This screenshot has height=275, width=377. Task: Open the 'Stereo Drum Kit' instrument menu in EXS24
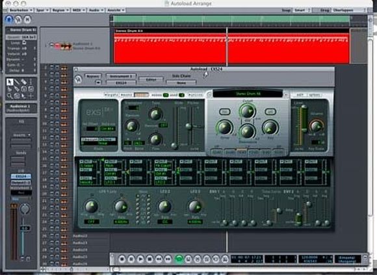point(248,94)
